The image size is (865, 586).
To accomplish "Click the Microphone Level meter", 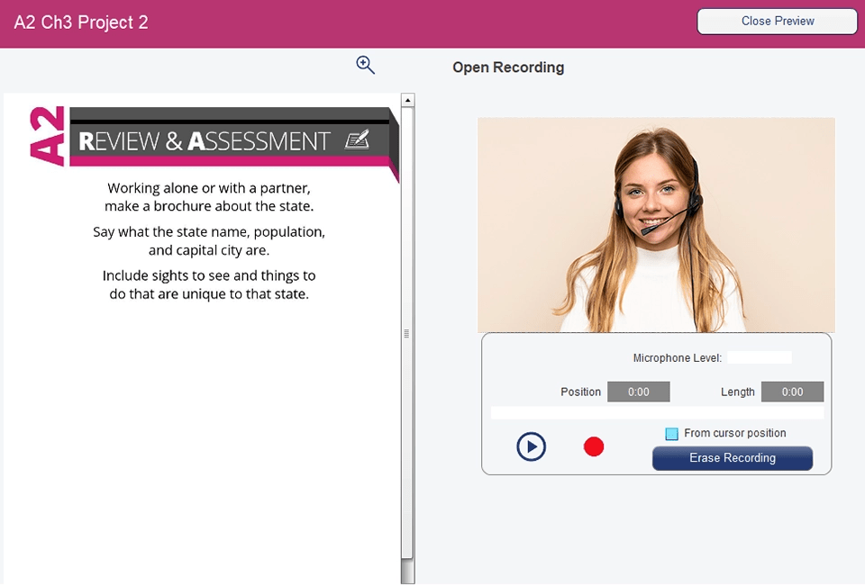I will point(759,357).
